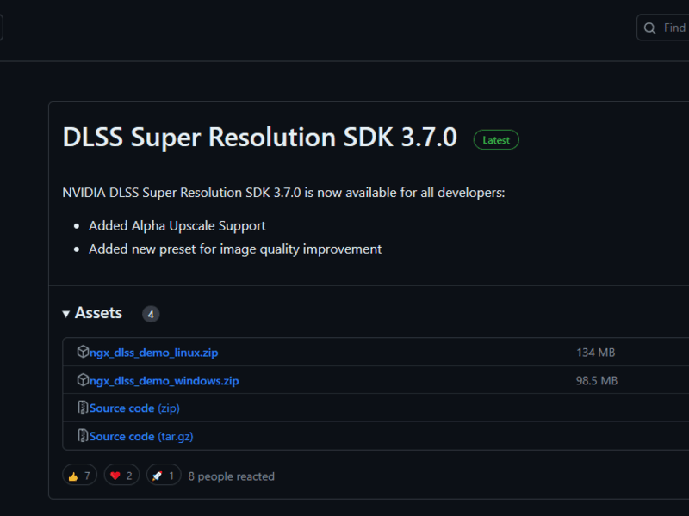Click package icon beside ngx_dlss_demo_linux.zip
The height and width of the screenshot is (516, 689).
(x=83, y=352)
